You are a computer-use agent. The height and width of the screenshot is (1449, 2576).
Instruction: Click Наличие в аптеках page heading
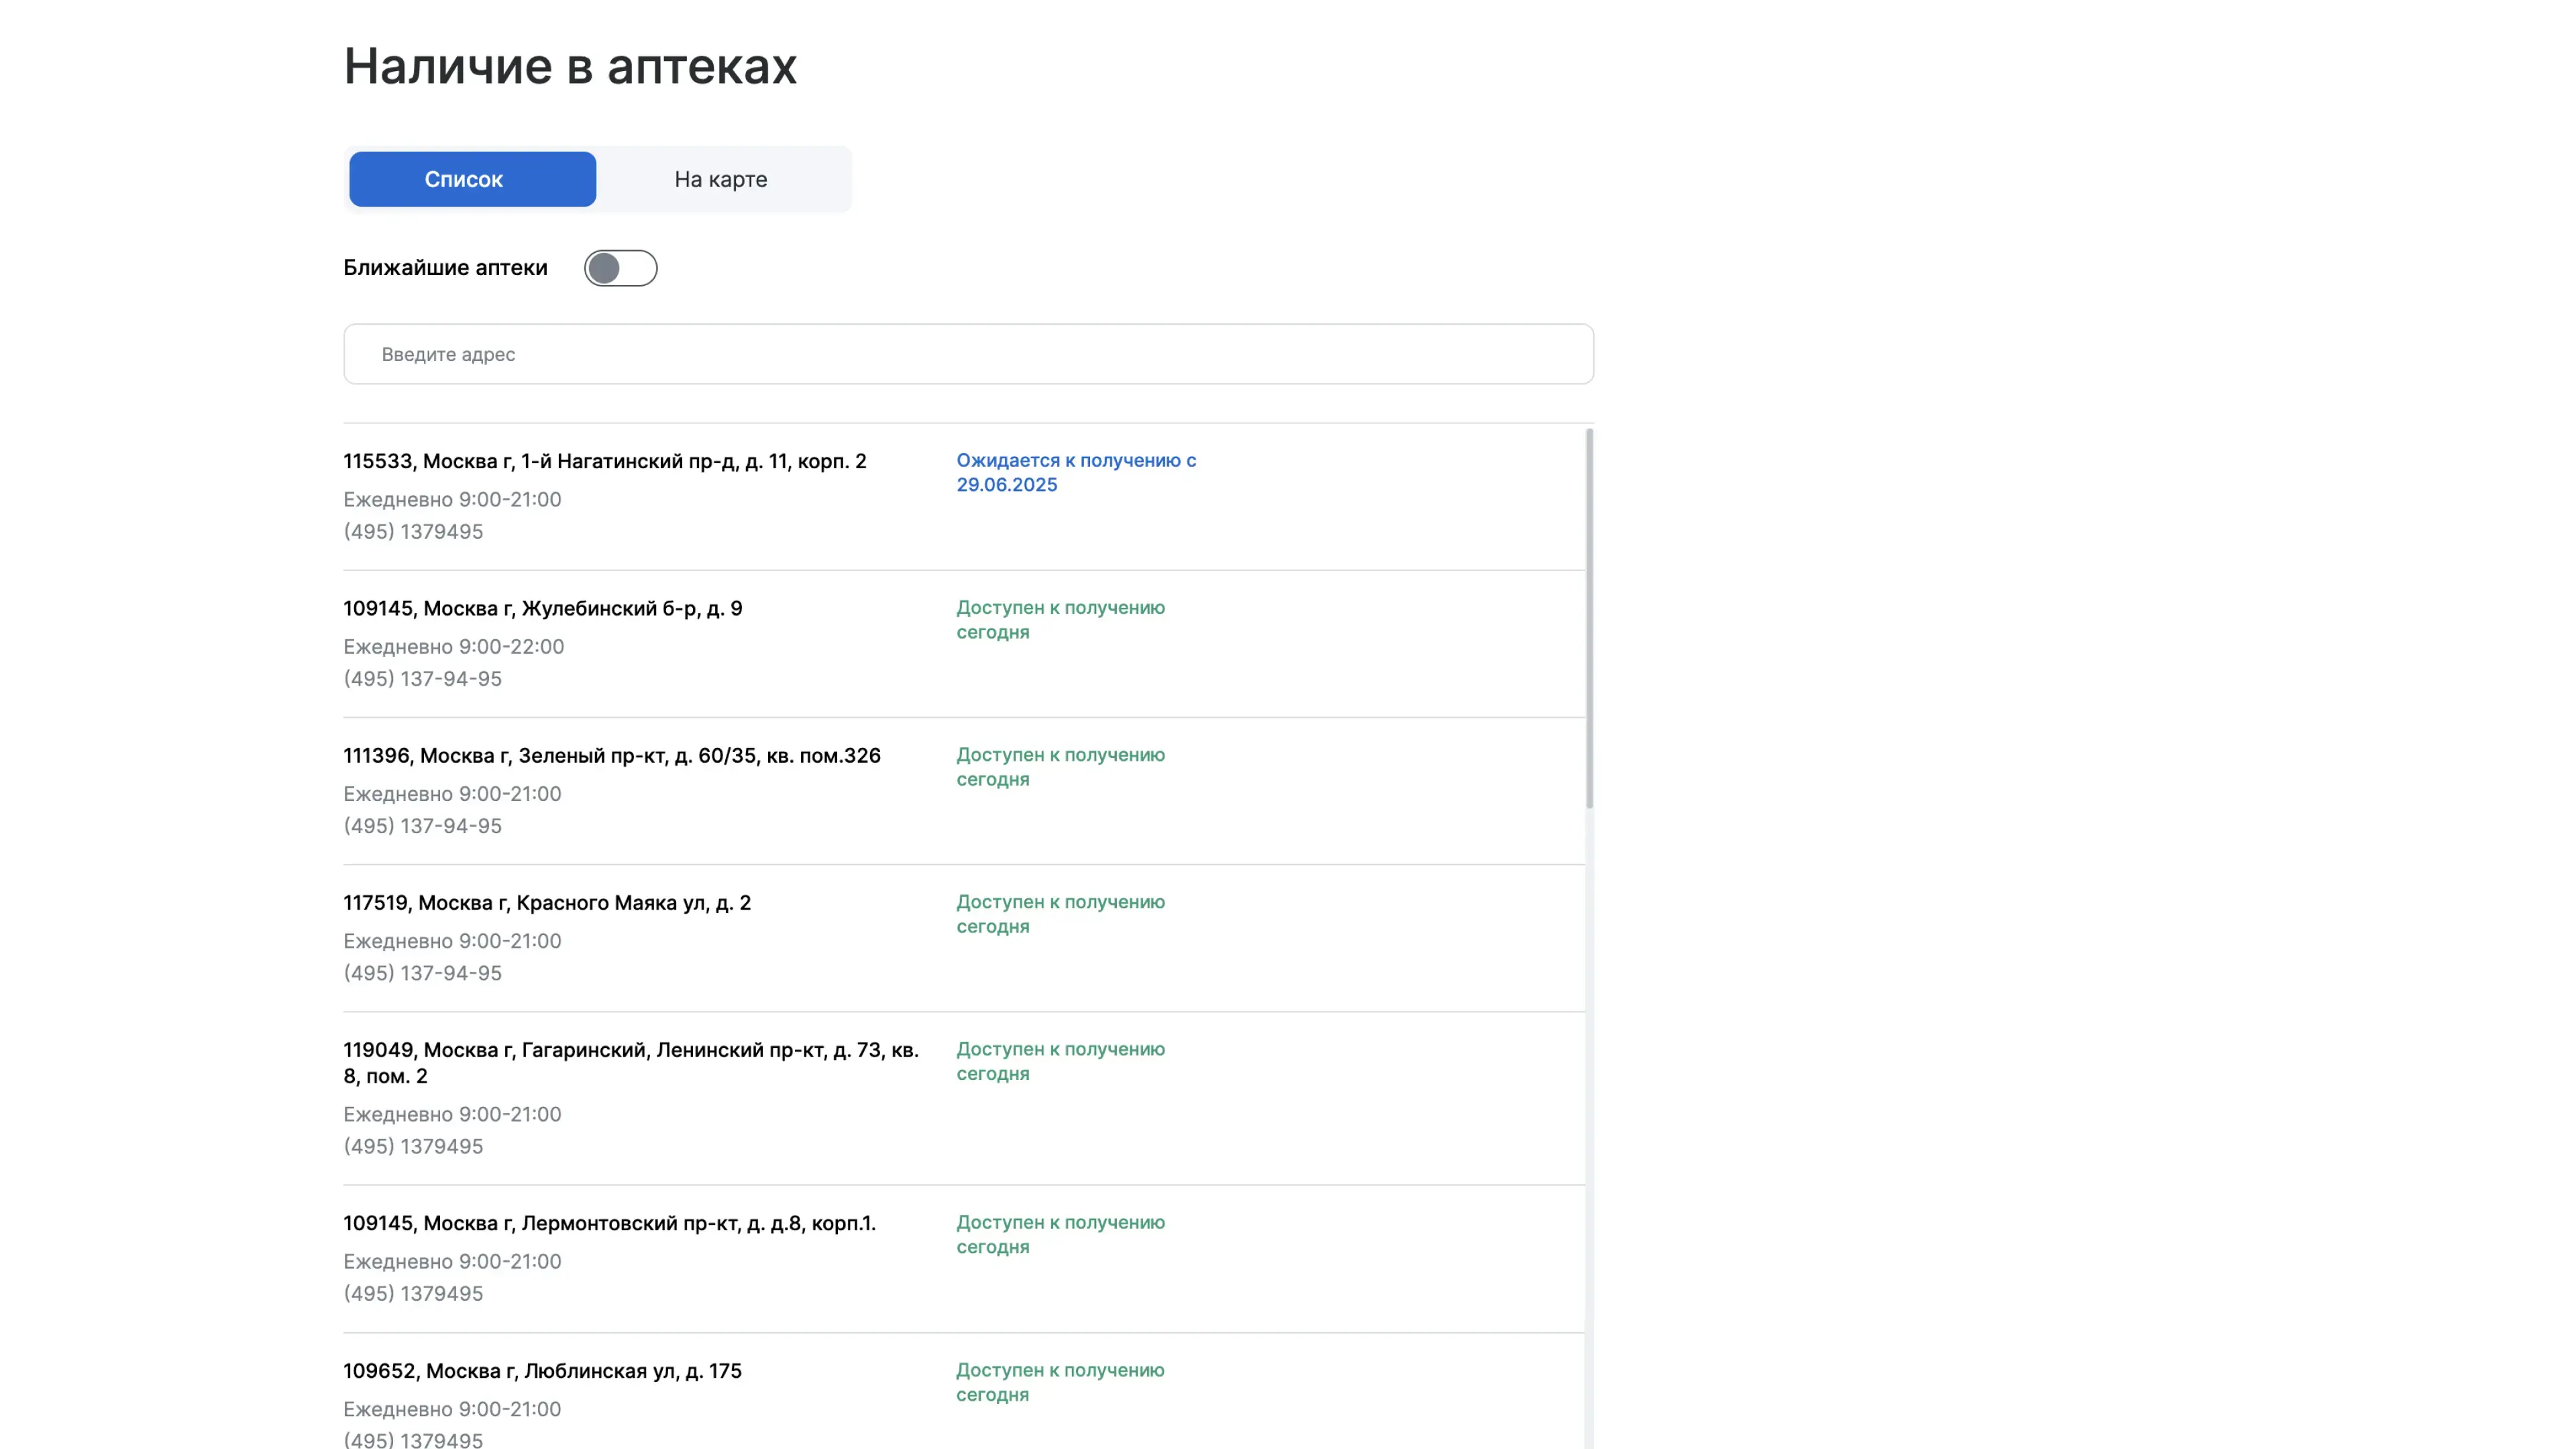[569, 66]
